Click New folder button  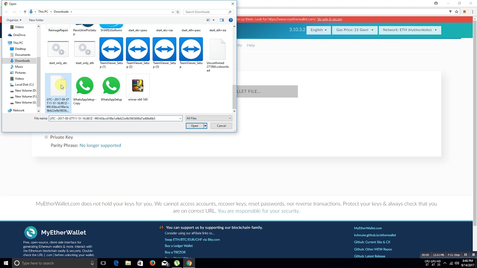tap(36, 20)
